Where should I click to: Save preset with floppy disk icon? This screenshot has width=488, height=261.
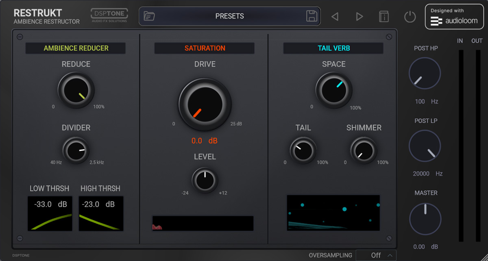coord(312,16)
